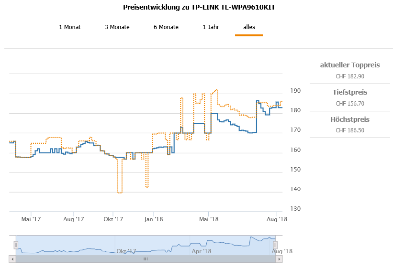Viewport: 393px width, 269px height.
Task: Switch to the 3 Monate range
Action: [117, 27]
